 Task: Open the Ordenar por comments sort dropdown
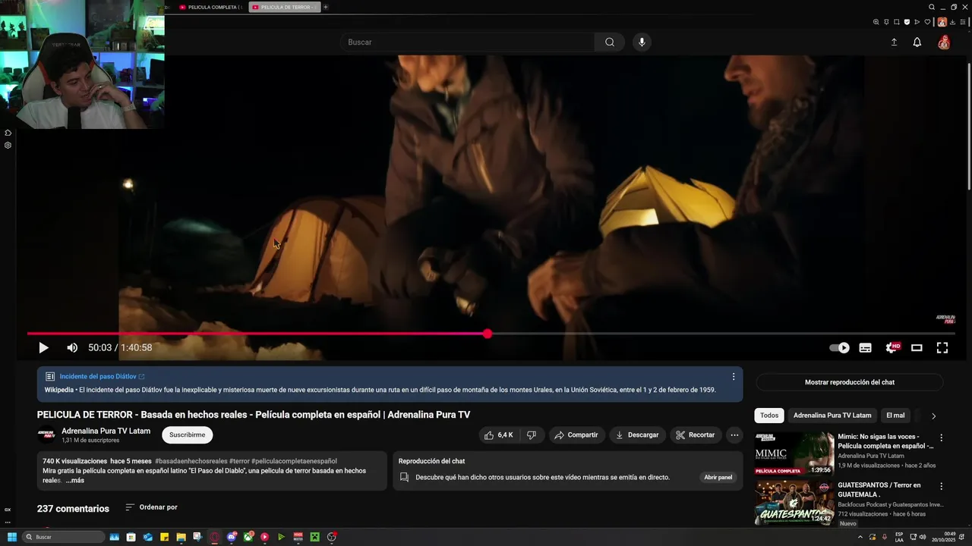(151, 507)
